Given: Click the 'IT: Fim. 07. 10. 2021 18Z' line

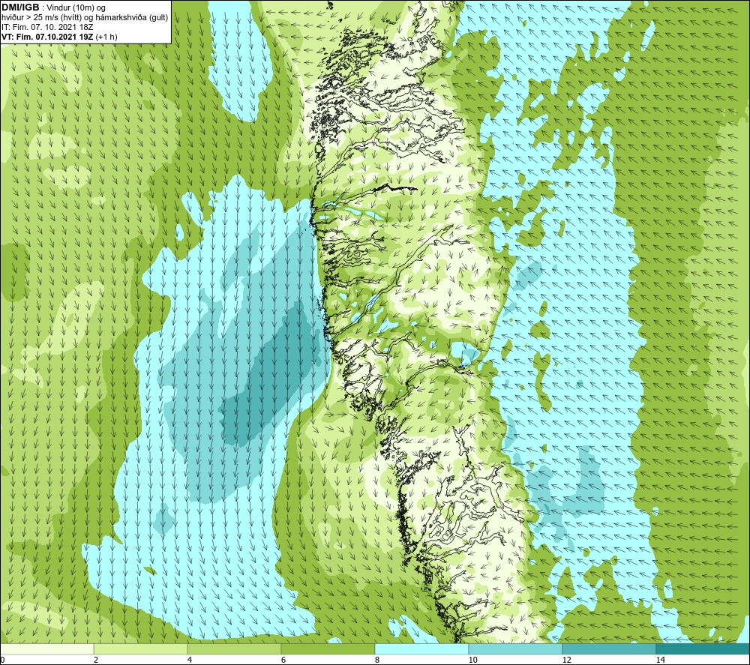Looking at the screenshot, I should click(47, 27).
